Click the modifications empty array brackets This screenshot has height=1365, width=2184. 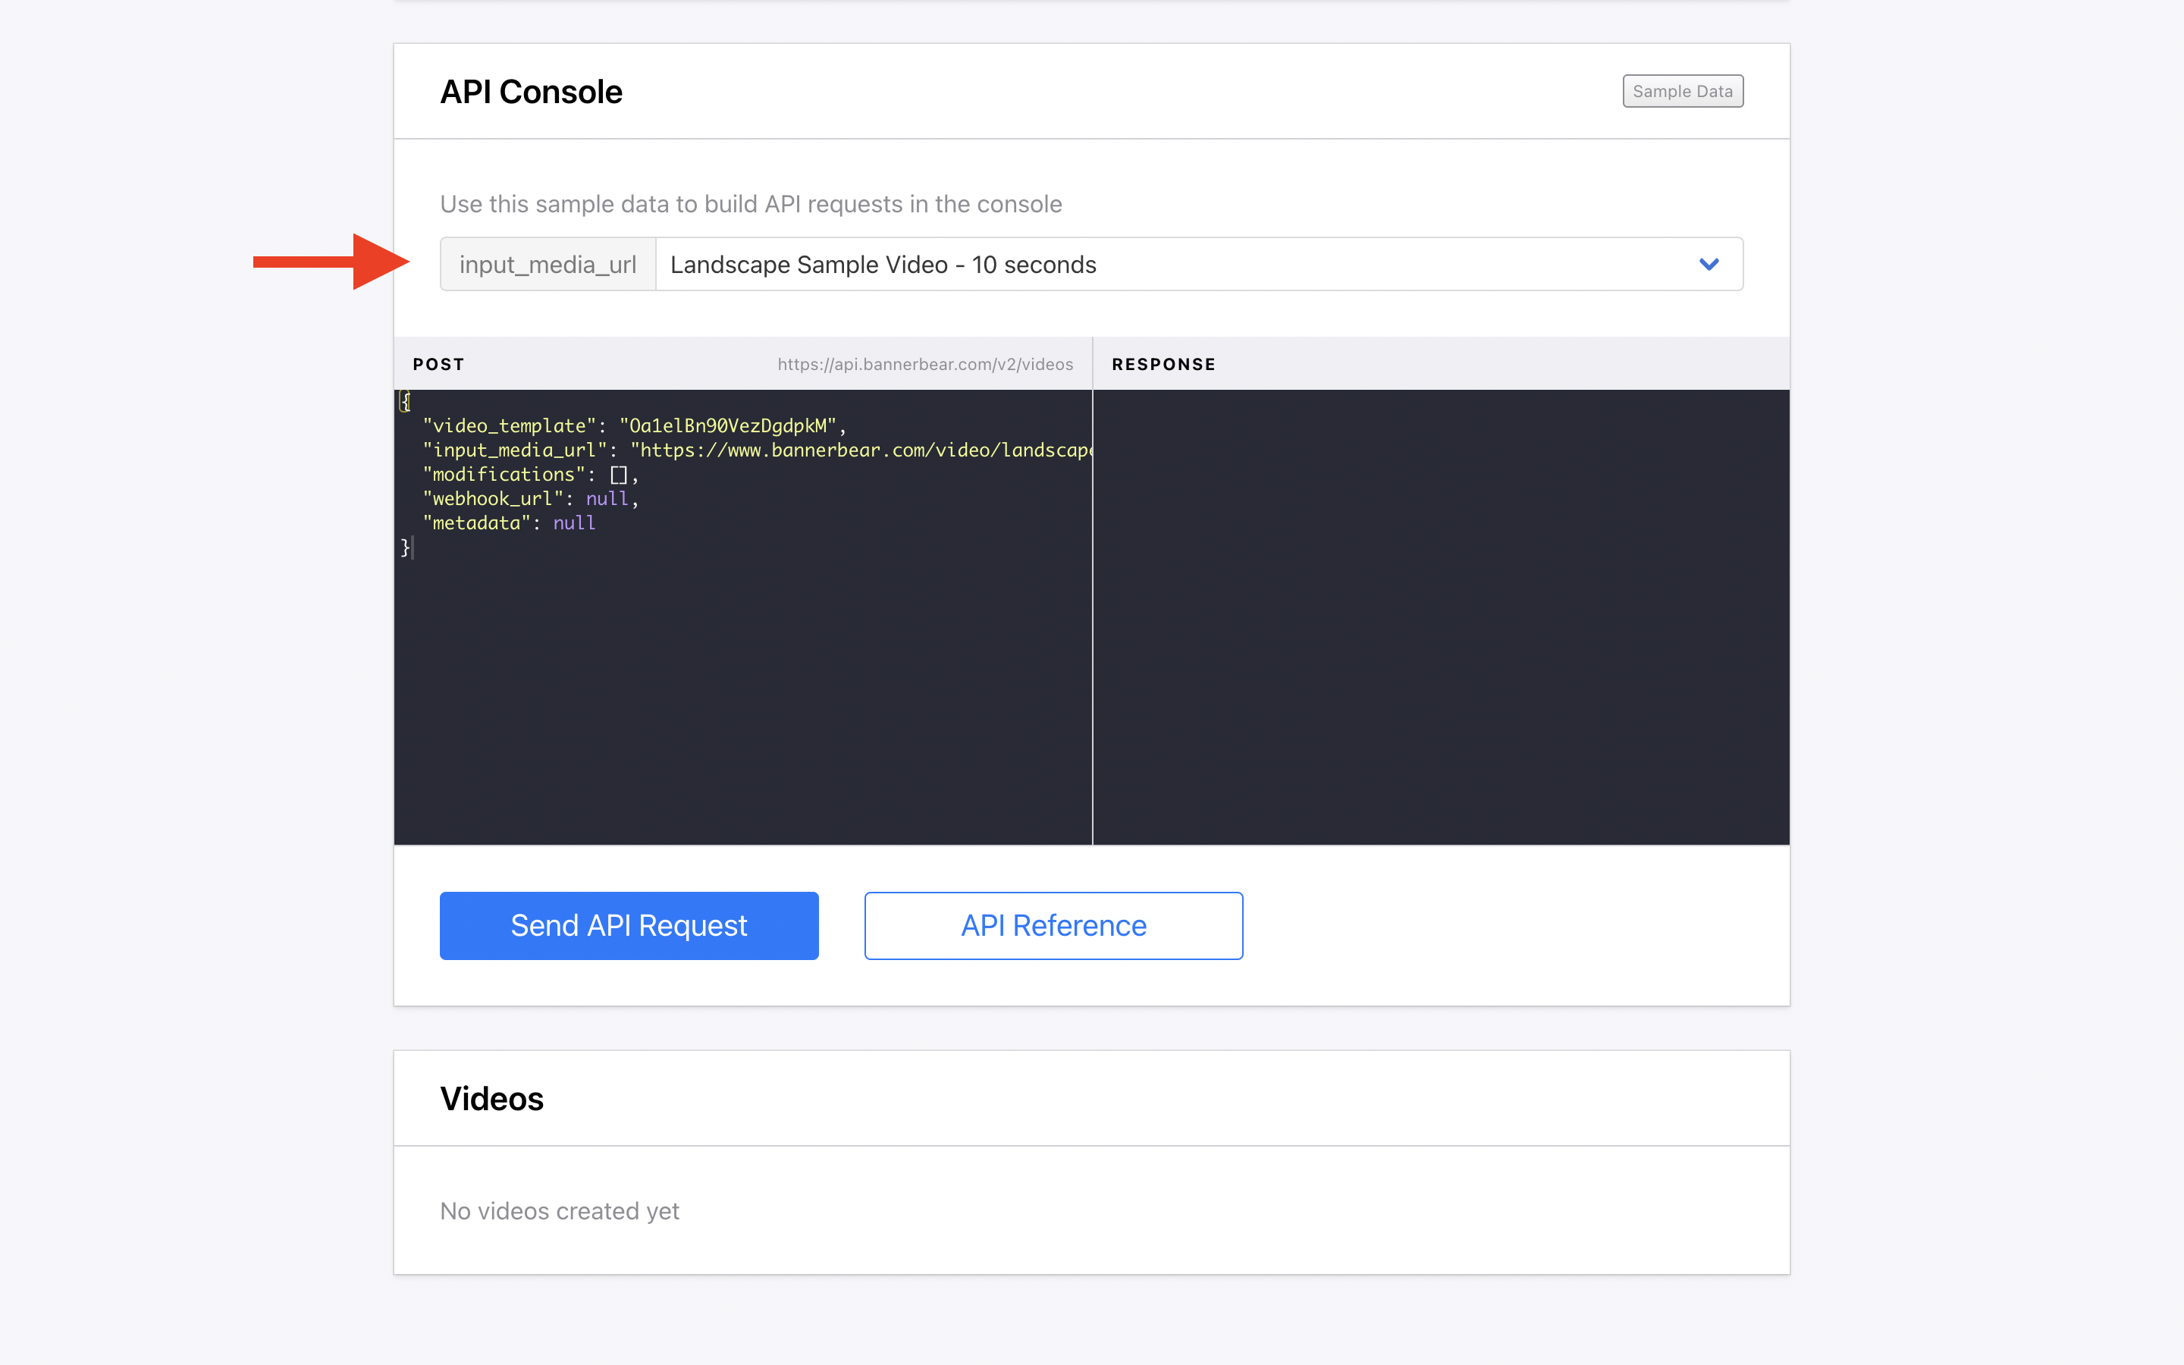pyautogui.click(x=618, y=475)
